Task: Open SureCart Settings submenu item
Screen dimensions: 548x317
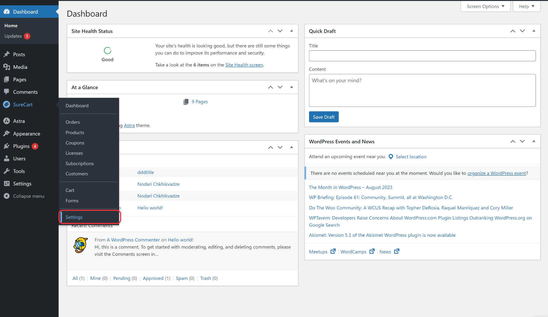Action: click(74, 217)
